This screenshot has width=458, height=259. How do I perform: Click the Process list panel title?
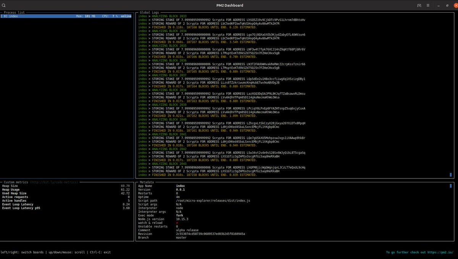coord(15,13)
